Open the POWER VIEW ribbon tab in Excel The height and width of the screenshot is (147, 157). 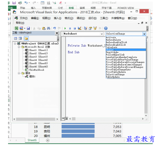(126, 8)
